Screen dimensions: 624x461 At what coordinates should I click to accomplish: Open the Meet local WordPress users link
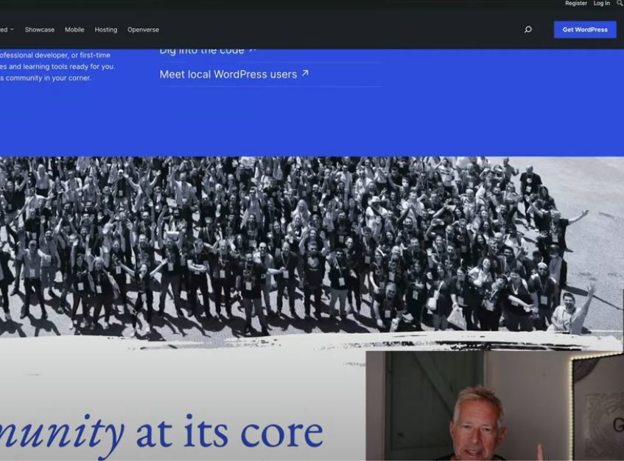point(228,74)
